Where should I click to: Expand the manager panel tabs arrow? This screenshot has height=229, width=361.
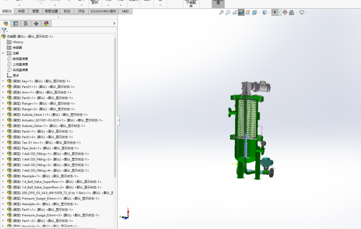click(114, 23)
